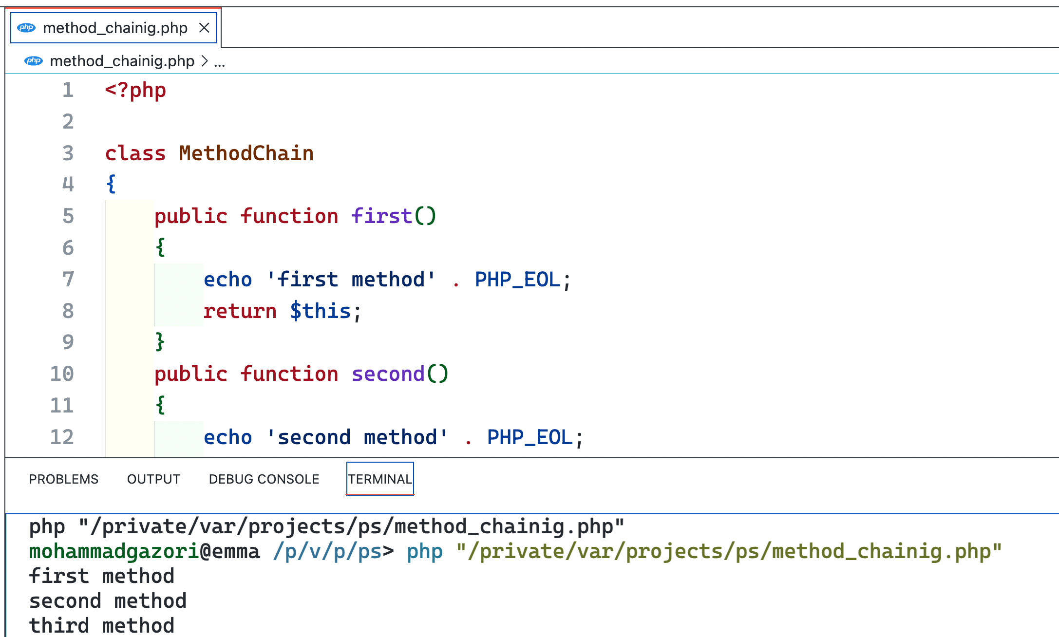Image resolution: width=1059 pixels, height=637 pixels.
Task: Click closing brace on line 9
Action: tap(160, 342)
